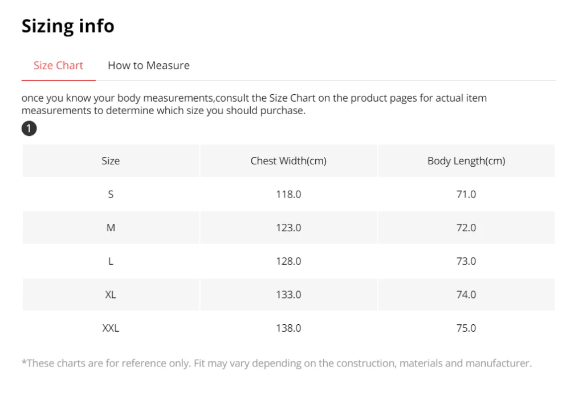Screen dimensions: 570x407
Task: Click the 133.0 chest width value
Action: click(288, 295)
